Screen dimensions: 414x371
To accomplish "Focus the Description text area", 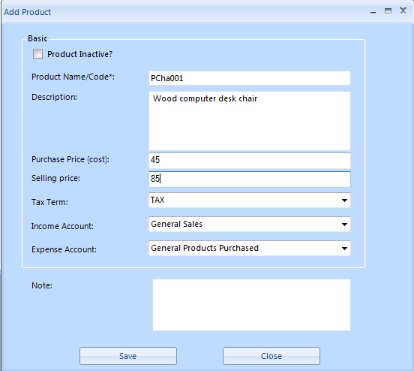I will [x=250, y=121].
